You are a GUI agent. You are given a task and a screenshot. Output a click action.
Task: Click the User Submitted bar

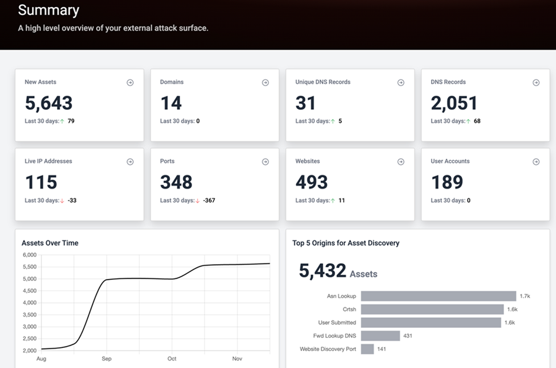(x=430, y=323)
